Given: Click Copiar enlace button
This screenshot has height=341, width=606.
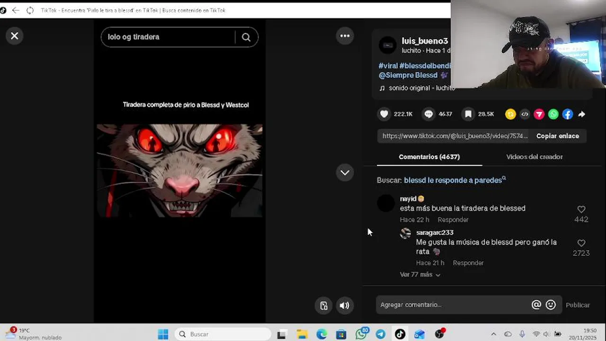Looking at the screenshot, I should tap(558, 136).
